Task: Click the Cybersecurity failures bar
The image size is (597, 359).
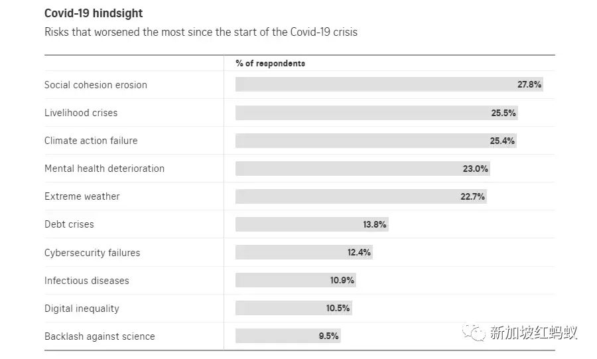Action: click(x=303, y=253)
